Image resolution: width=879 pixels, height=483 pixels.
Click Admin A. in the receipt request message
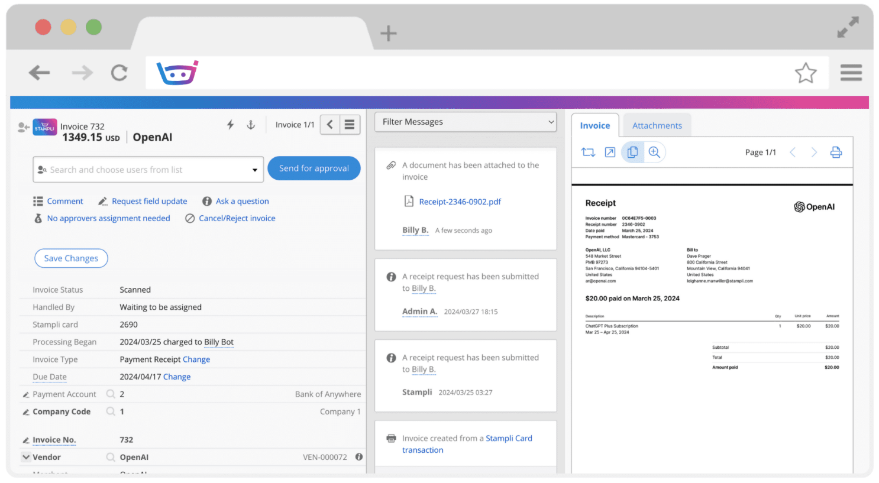point(420,312)
